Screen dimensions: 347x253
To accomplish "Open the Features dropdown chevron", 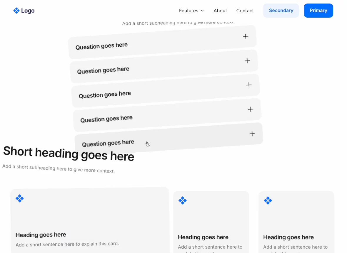I will click(x=202, y=11).
